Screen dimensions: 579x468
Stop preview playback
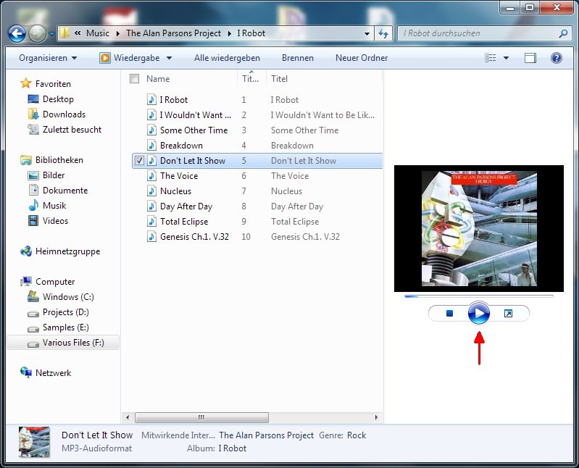pyautogui.click(x=449, y=314)
